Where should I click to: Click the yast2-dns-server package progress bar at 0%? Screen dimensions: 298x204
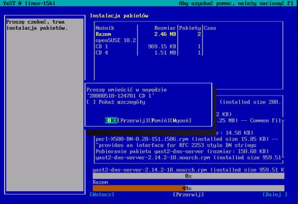point(189,176)
